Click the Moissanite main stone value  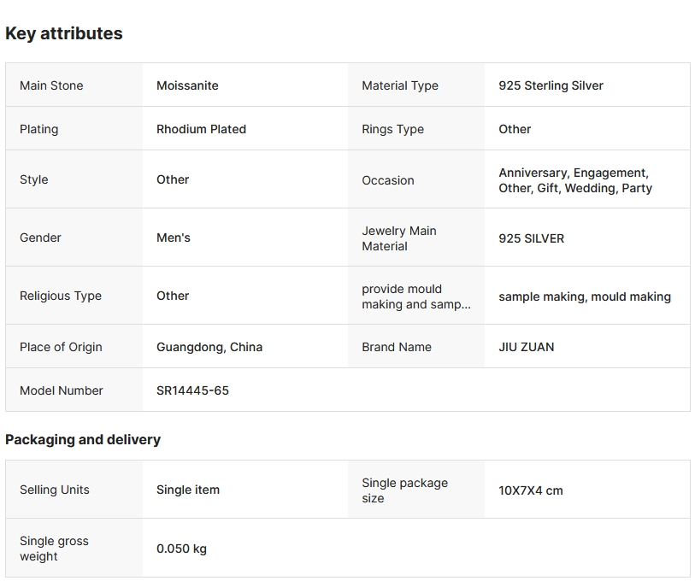pyautogui.click(x=187, y=85)
